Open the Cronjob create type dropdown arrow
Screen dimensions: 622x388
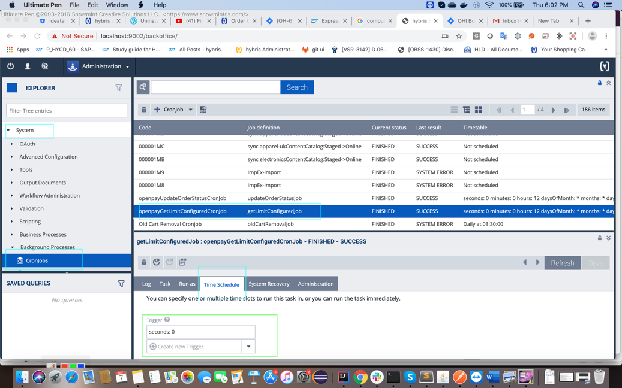pos(191,110)
